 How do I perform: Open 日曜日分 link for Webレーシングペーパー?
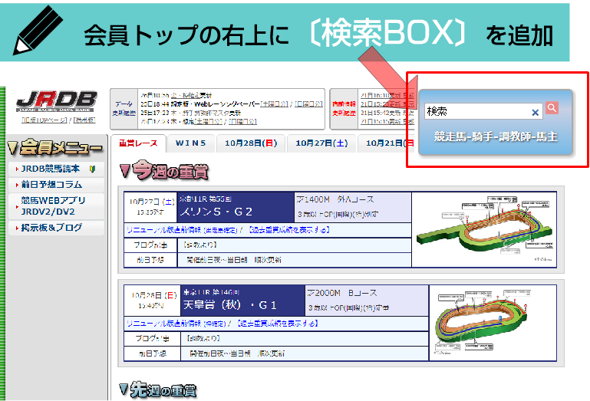(308, 104)
